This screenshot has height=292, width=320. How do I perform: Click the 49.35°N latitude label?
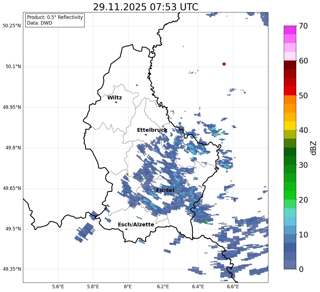[x=12, y=269]
